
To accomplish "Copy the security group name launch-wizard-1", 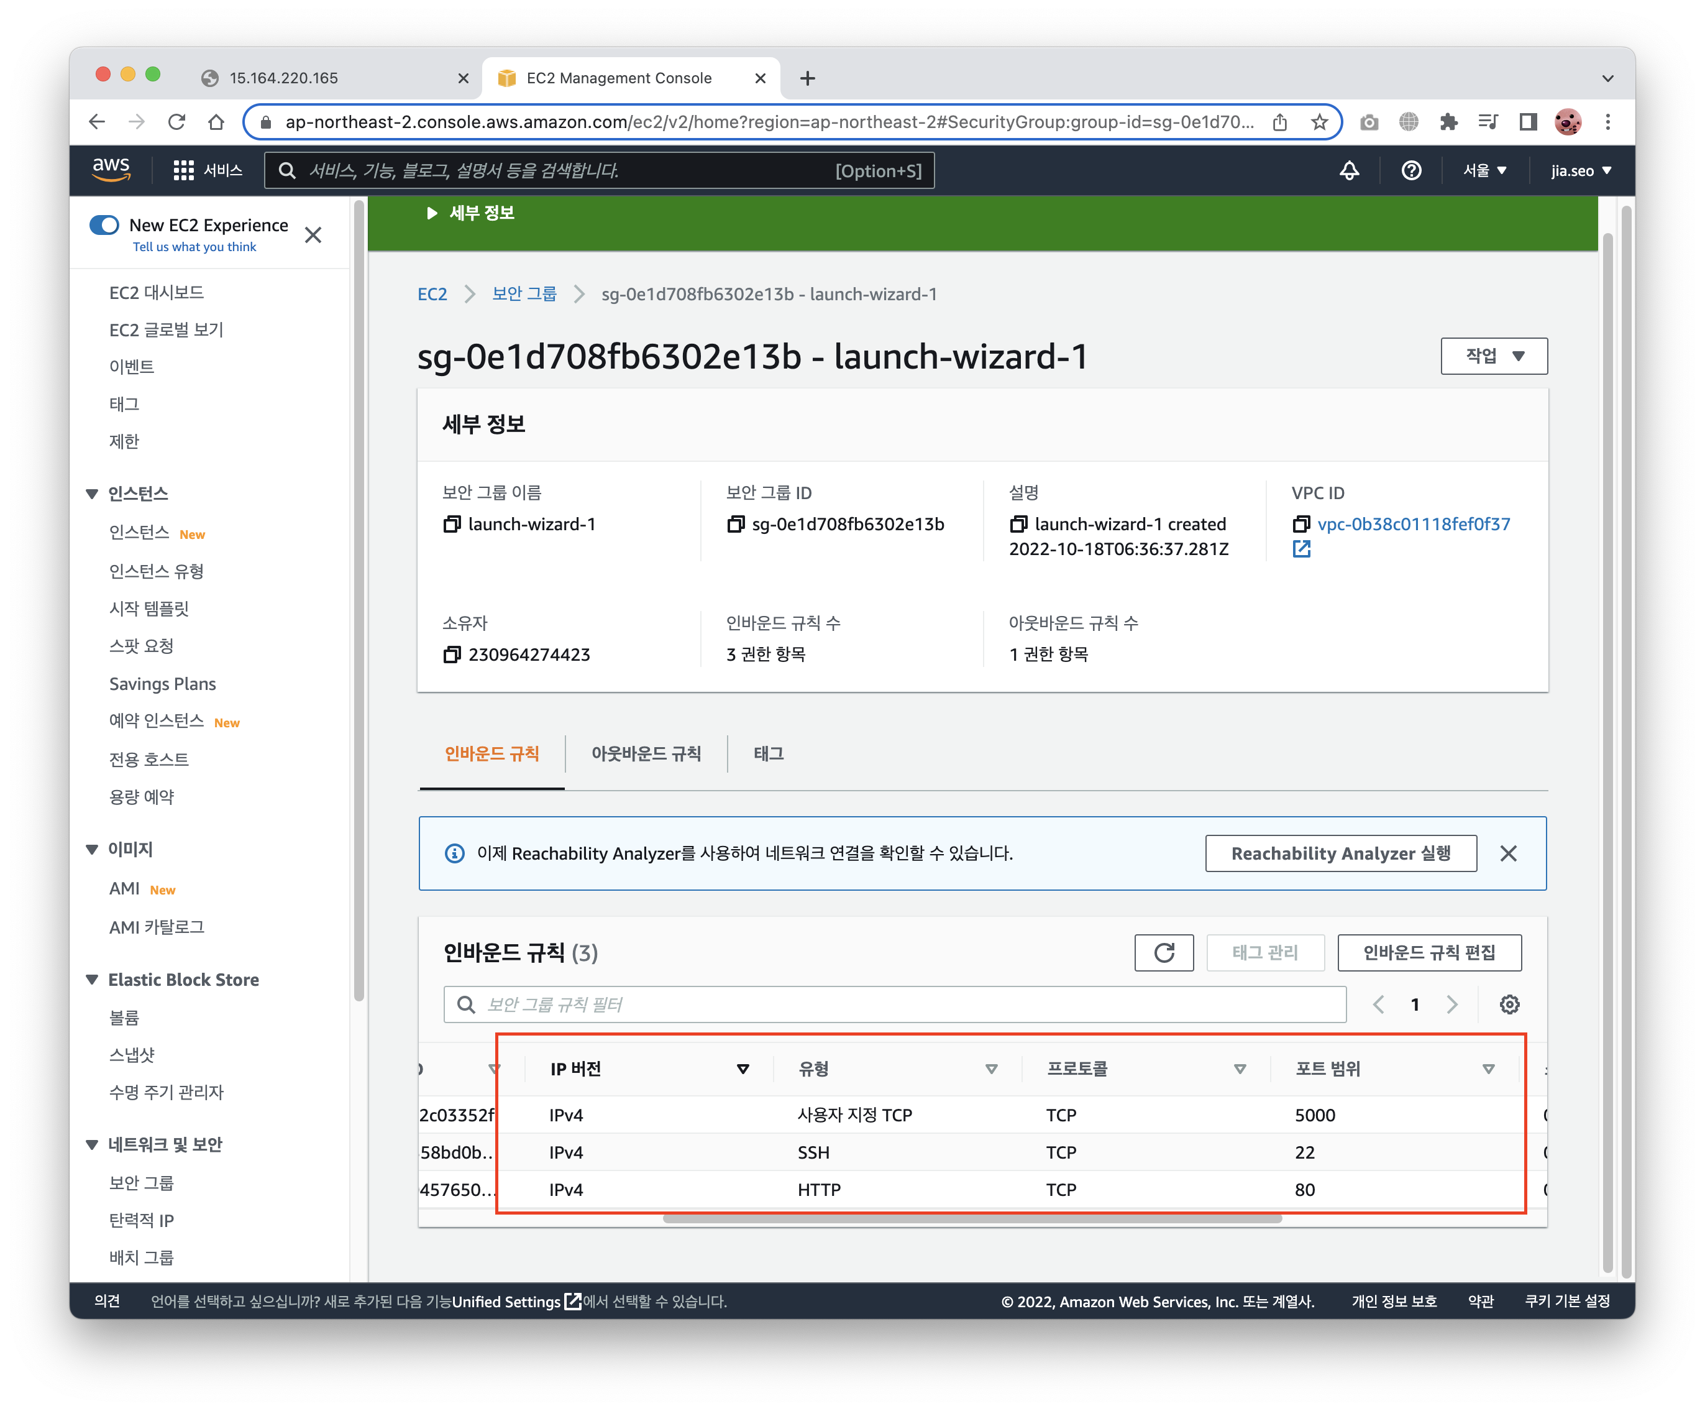I will [452, 524].
